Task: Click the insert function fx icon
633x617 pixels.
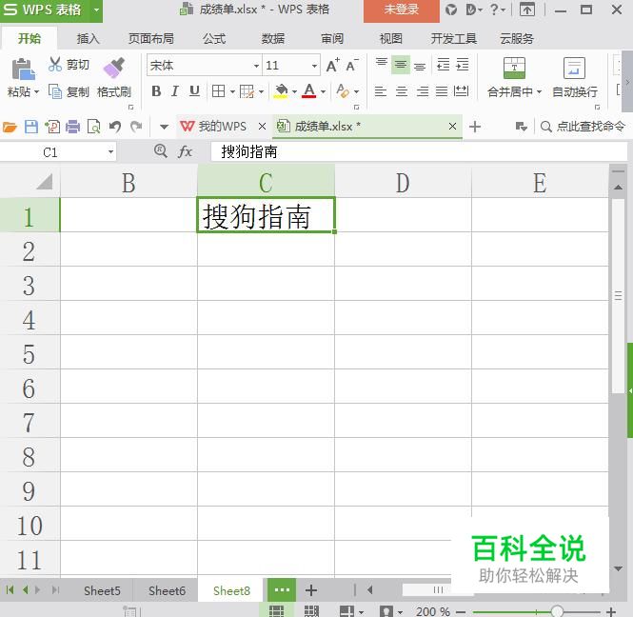Action: pyautogui.click(x=185, y=151)
